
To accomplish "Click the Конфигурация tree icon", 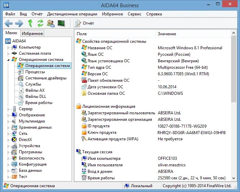I will click(14, 164).
